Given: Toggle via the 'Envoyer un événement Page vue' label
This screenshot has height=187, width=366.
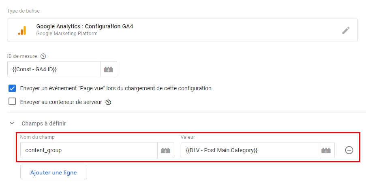Looking at the screenshot, I should pos(116,88).
